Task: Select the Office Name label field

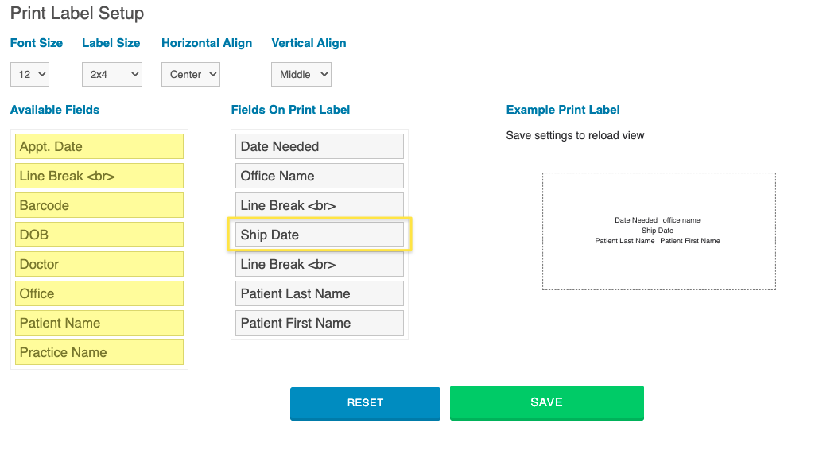Action: click(x=319, y=176)
